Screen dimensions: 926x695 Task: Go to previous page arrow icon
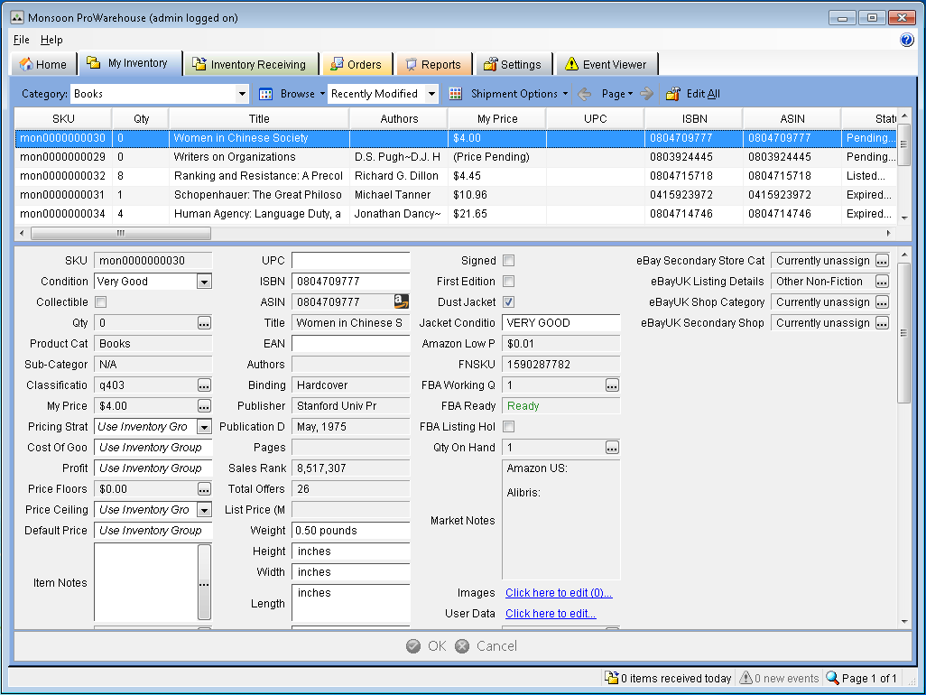pyautogui.click(x=585, y=94)
